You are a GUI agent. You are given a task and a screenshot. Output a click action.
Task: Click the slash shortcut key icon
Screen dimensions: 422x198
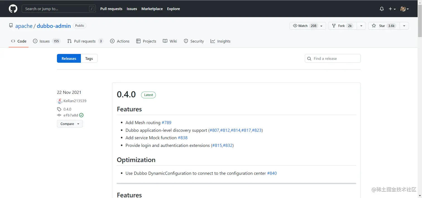pyautogui.click(x=92, y=9)
